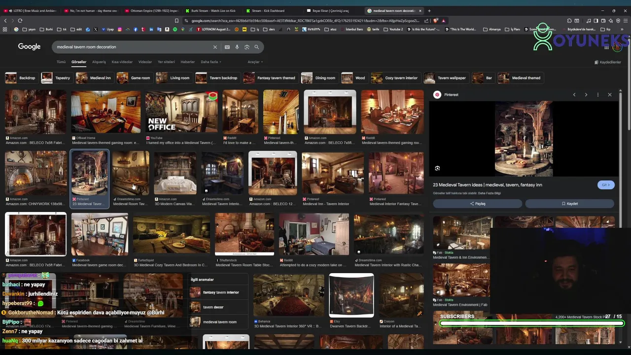Open the Dwarven Tavern Backdrop Etsy thumbnail
Viewport: 631px width, 355px height.
coord(351,295)
